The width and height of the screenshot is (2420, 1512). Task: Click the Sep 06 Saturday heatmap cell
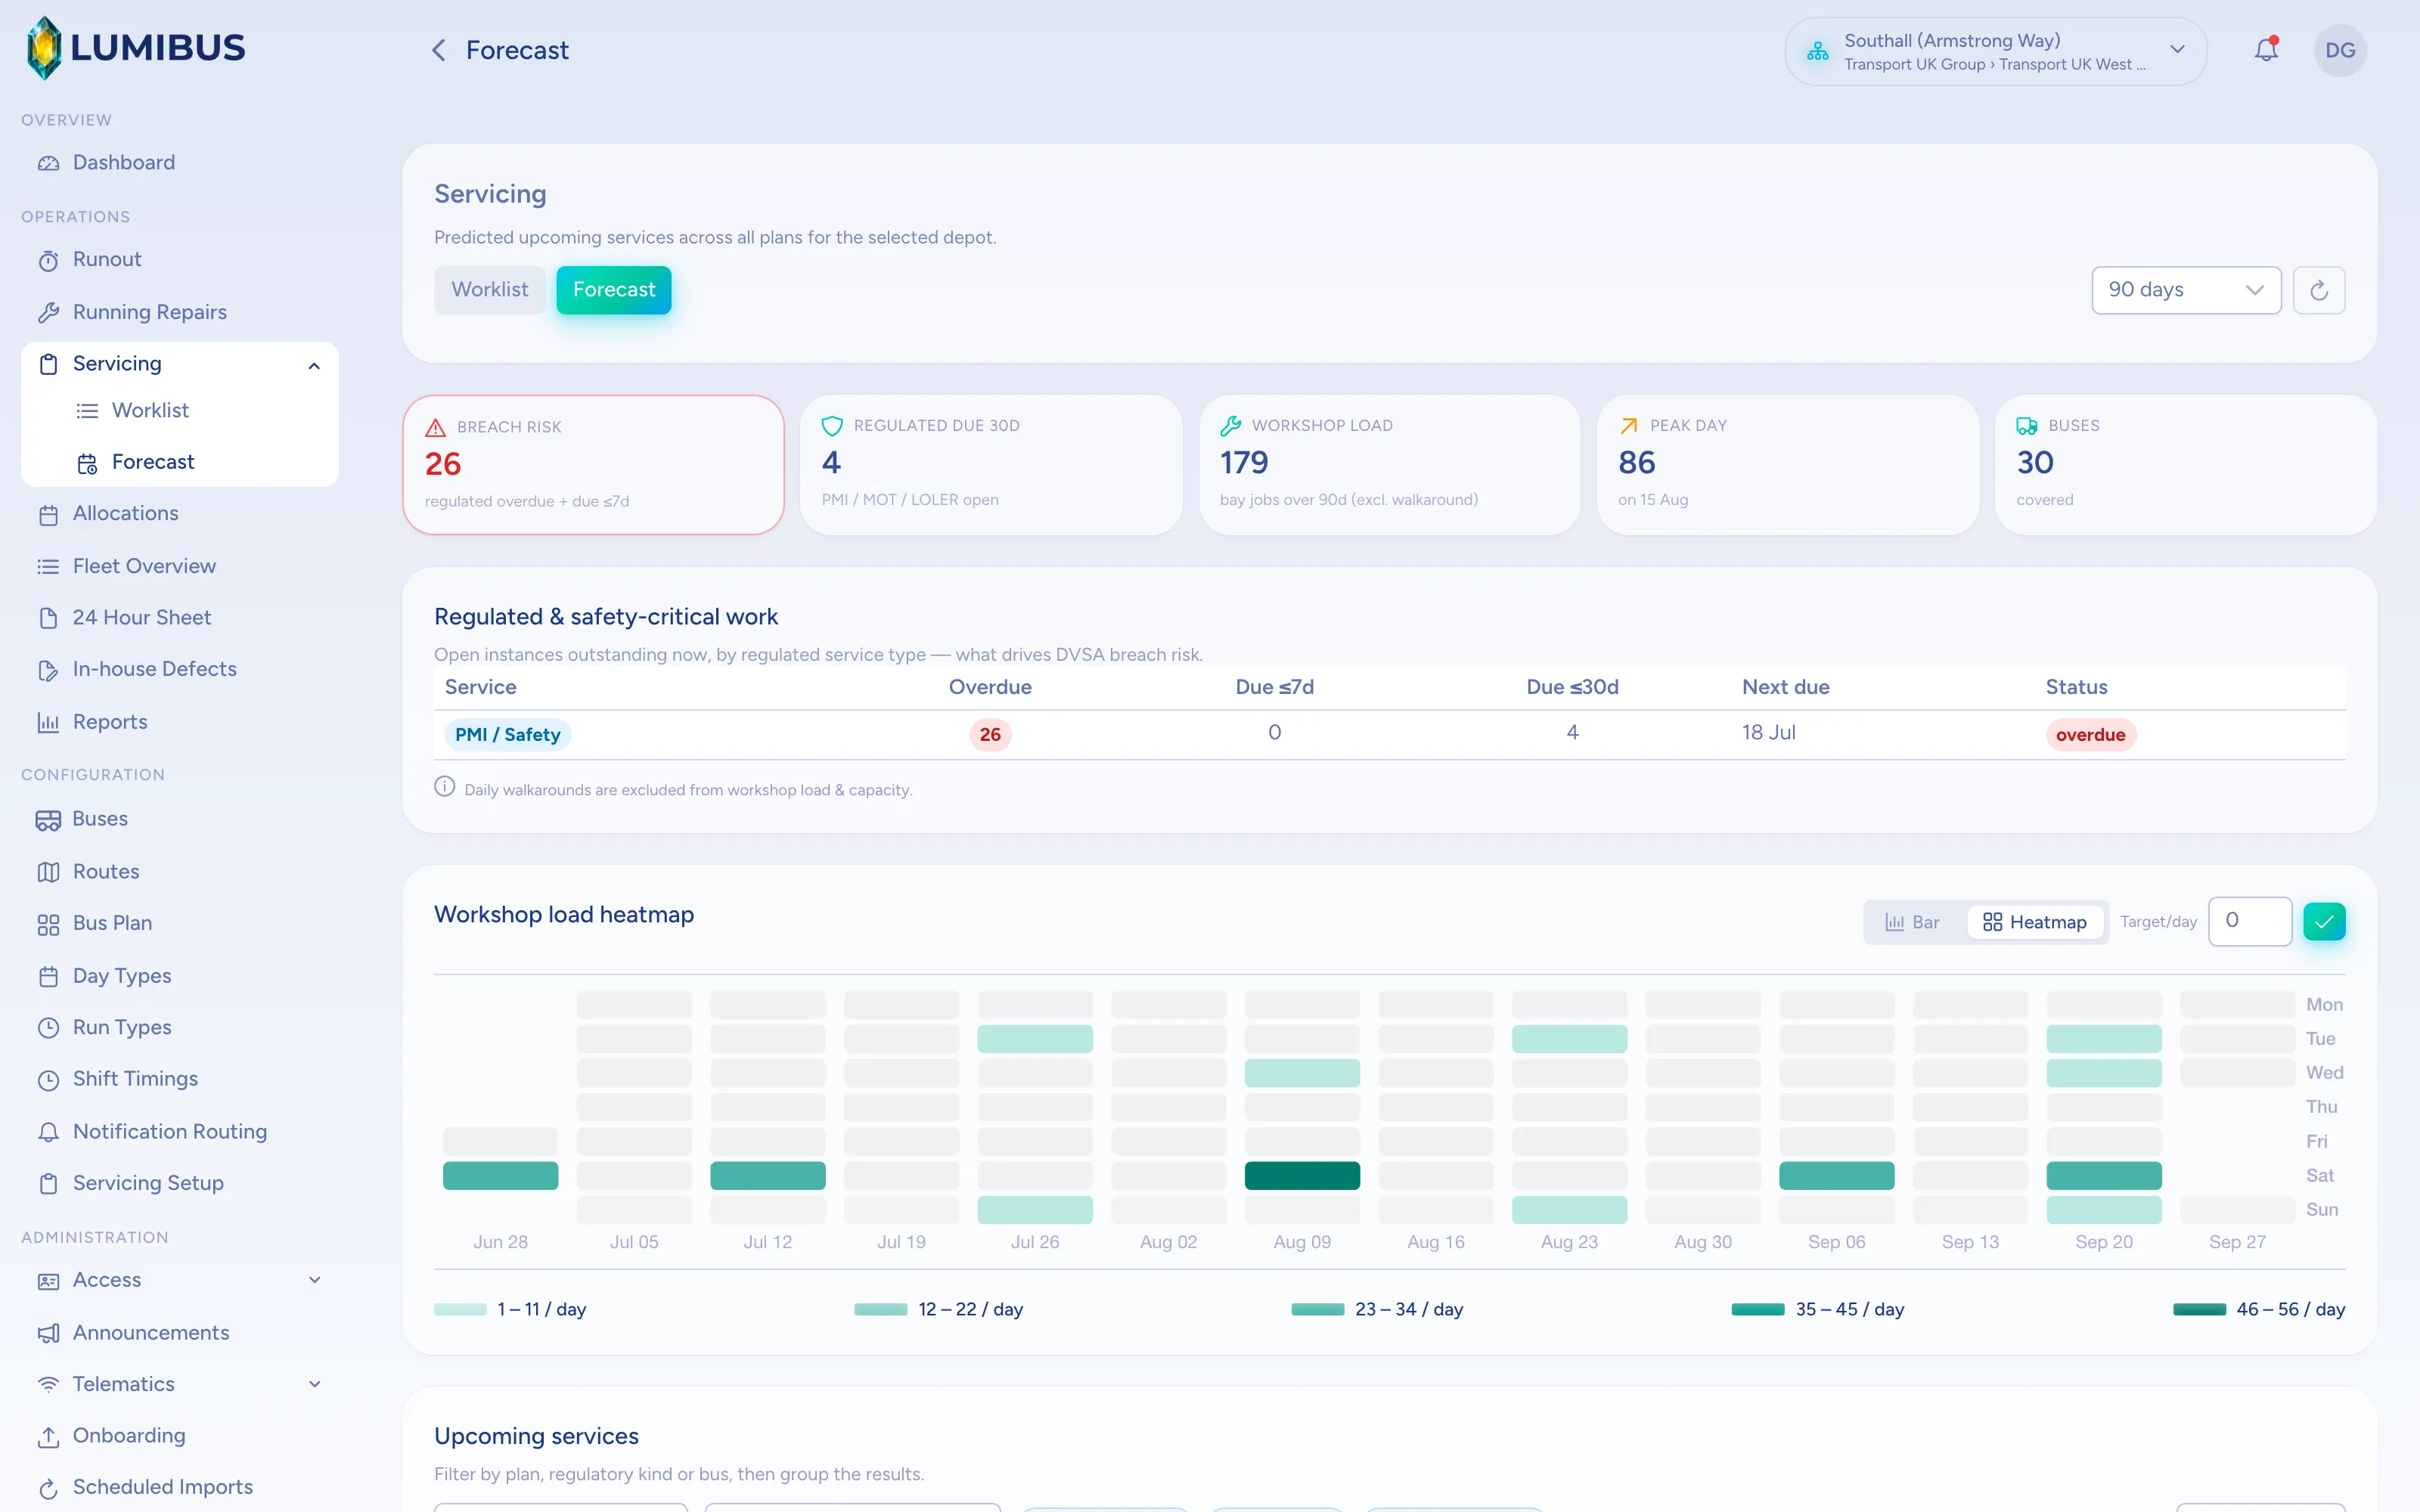coord(1837,1176)
